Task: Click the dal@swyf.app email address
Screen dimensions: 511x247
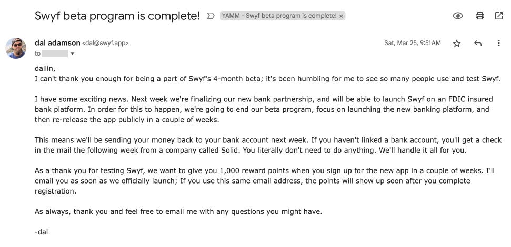Action: [105, 43]
